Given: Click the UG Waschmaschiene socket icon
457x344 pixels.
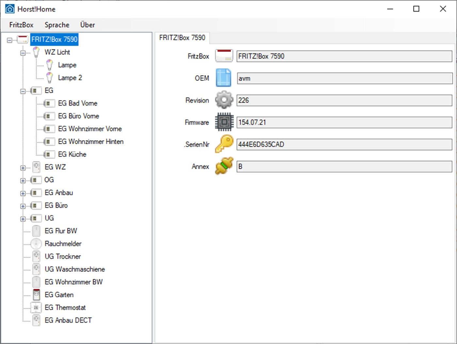Looking at the screenshot, I should 36,269.
